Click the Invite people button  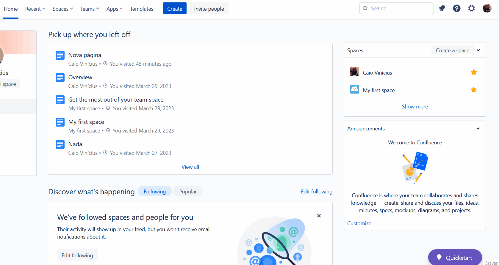[x=209, y=8]
